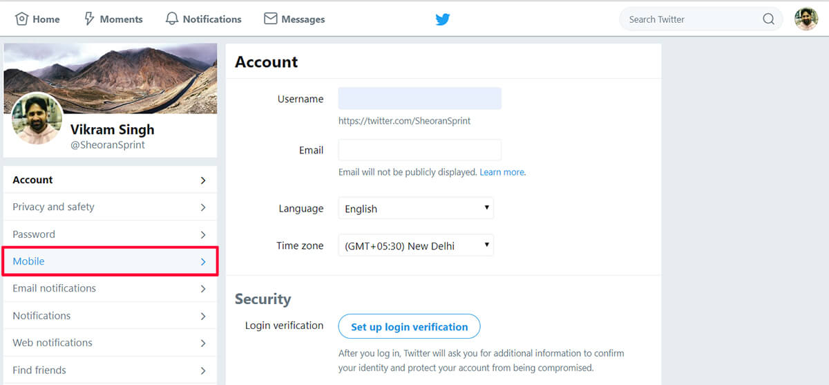Open the Language dropdown
The image size is (829, 385).
point(416,208)
